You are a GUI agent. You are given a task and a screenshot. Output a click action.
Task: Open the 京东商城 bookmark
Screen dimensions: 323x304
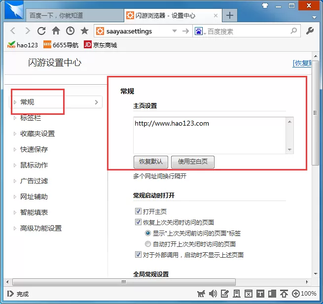click(x=100, y=45)
